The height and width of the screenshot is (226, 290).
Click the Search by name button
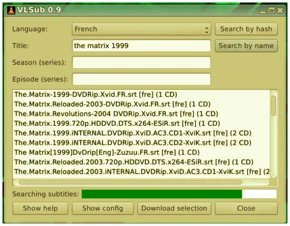point(246,46)
